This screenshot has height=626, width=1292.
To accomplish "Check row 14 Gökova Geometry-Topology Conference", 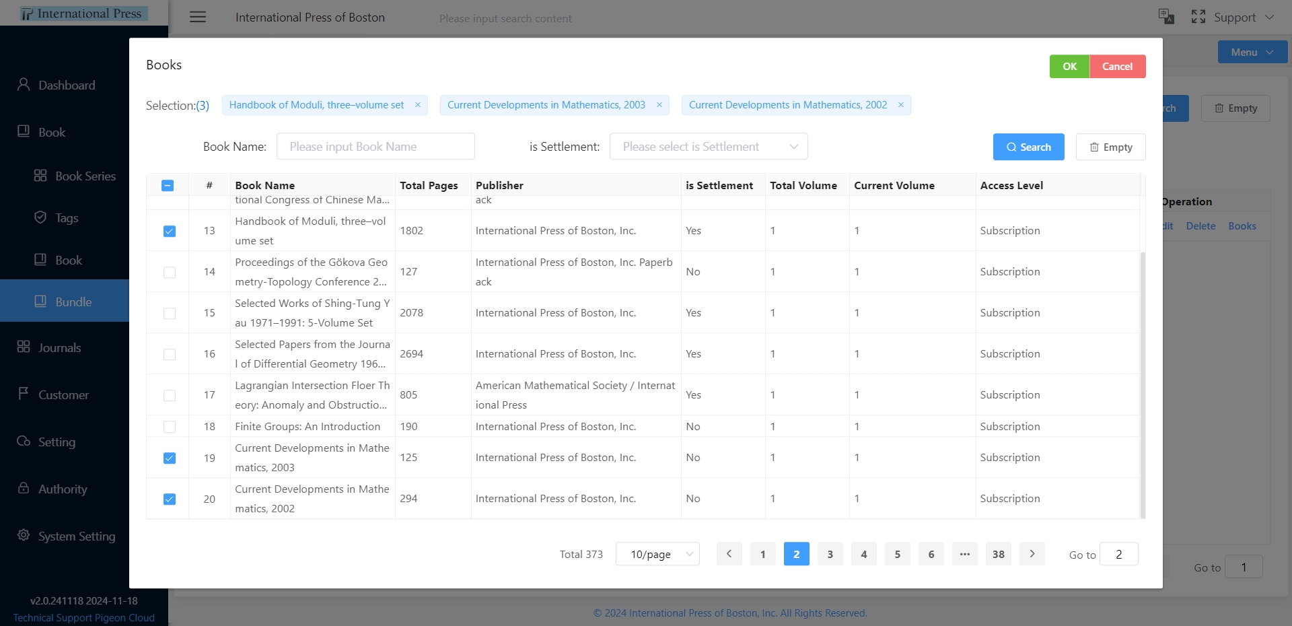I will (x=170, y=273).
